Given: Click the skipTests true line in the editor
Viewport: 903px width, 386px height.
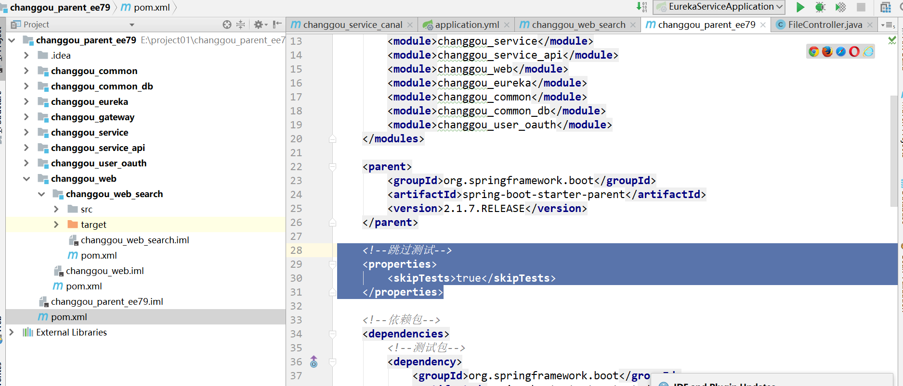Looking at the screenshot, I should click(471, 278).
